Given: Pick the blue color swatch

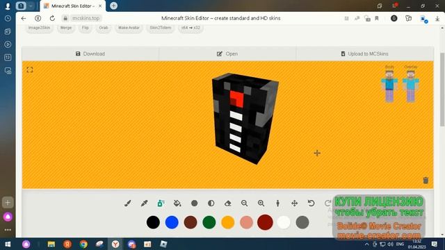Looking at the screenshot, I should 172,222.
